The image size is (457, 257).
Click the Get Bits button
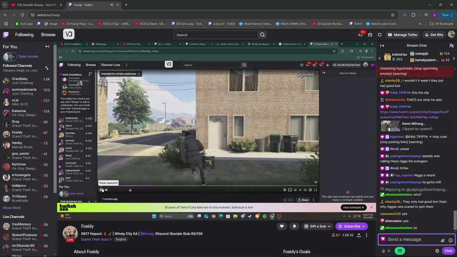point(434,35)
